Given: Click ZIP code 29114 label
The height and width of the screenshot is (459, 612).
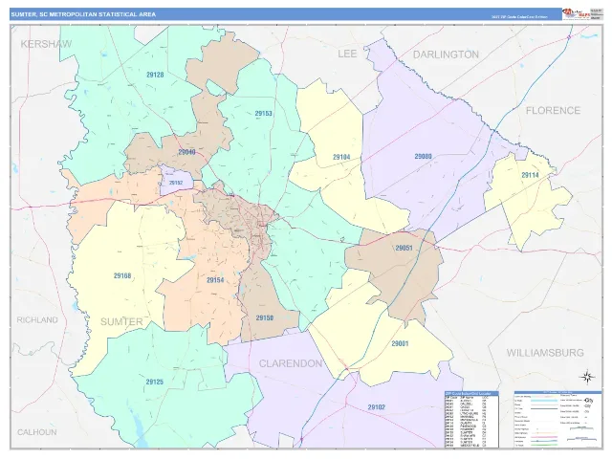Looking at the screenshot, I should 530,175.
